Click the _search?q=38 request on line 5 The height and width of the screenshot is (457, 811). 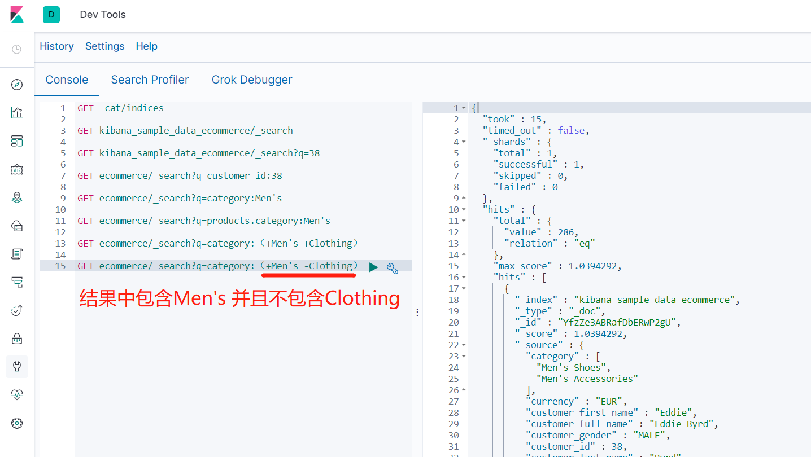(199, 153)
